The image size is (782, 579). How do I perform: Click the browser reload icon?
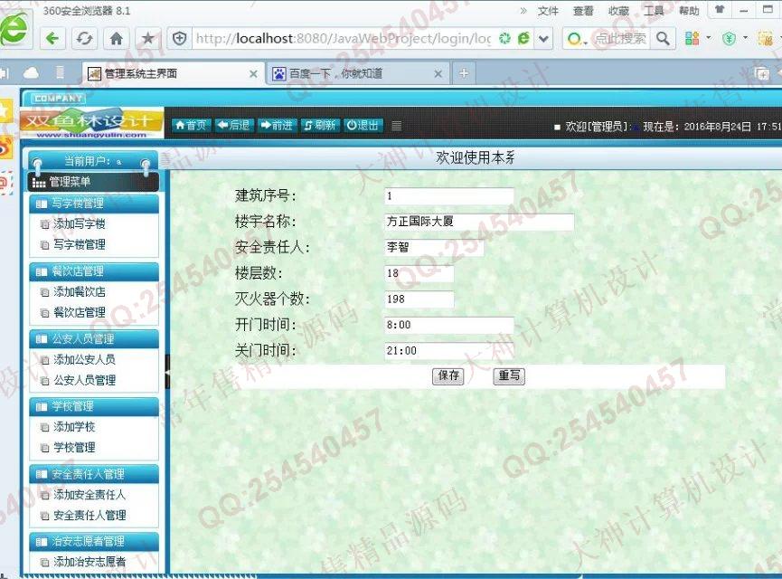(x=84, y=38)
